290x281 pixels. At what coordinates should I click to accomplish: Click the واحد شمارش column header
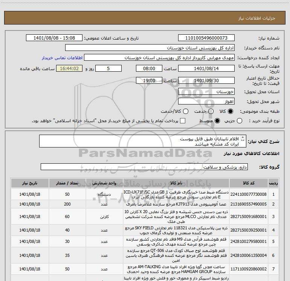(104, 183)
